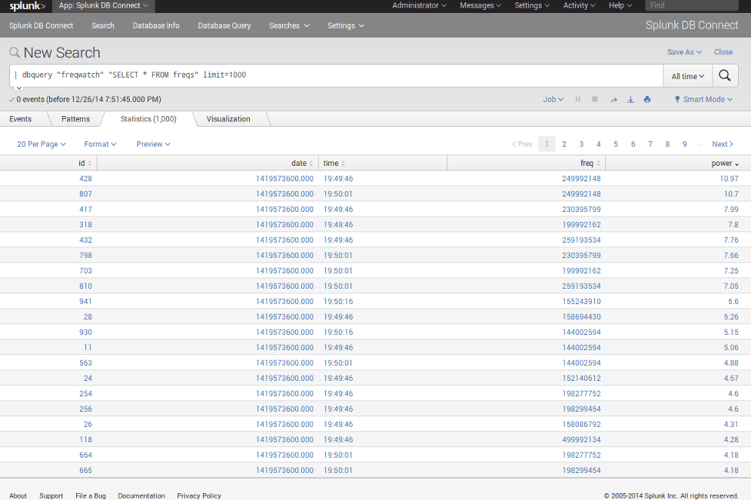
Task: Open the Support footer link
Action: [x=52, y=495]
